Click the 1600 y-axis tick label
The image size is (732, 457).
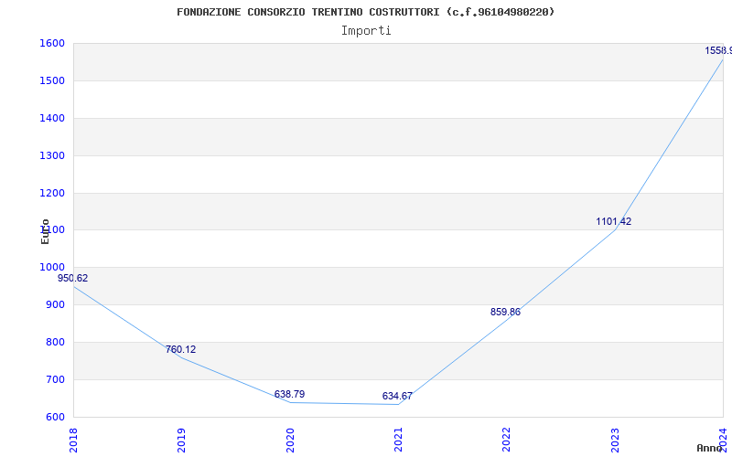tap(52, 44)
